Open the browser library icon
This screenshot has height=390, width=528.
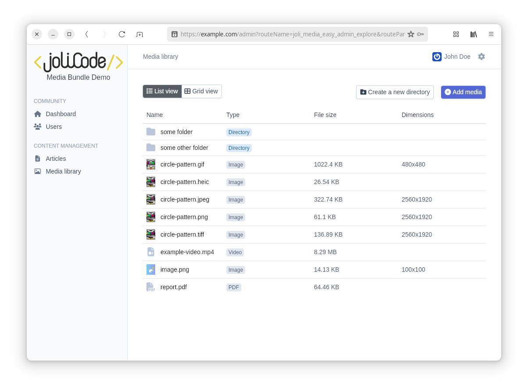coord(474,34)
